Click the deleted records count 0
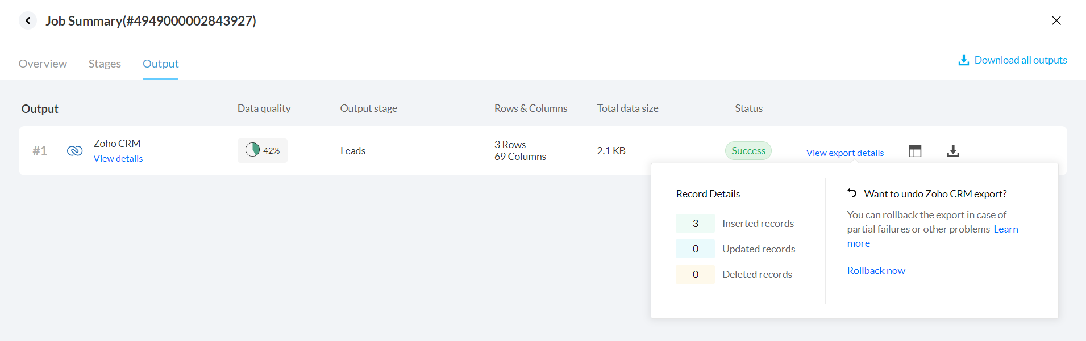This screenshot has width=1086, height=341. tap(695, 275)
